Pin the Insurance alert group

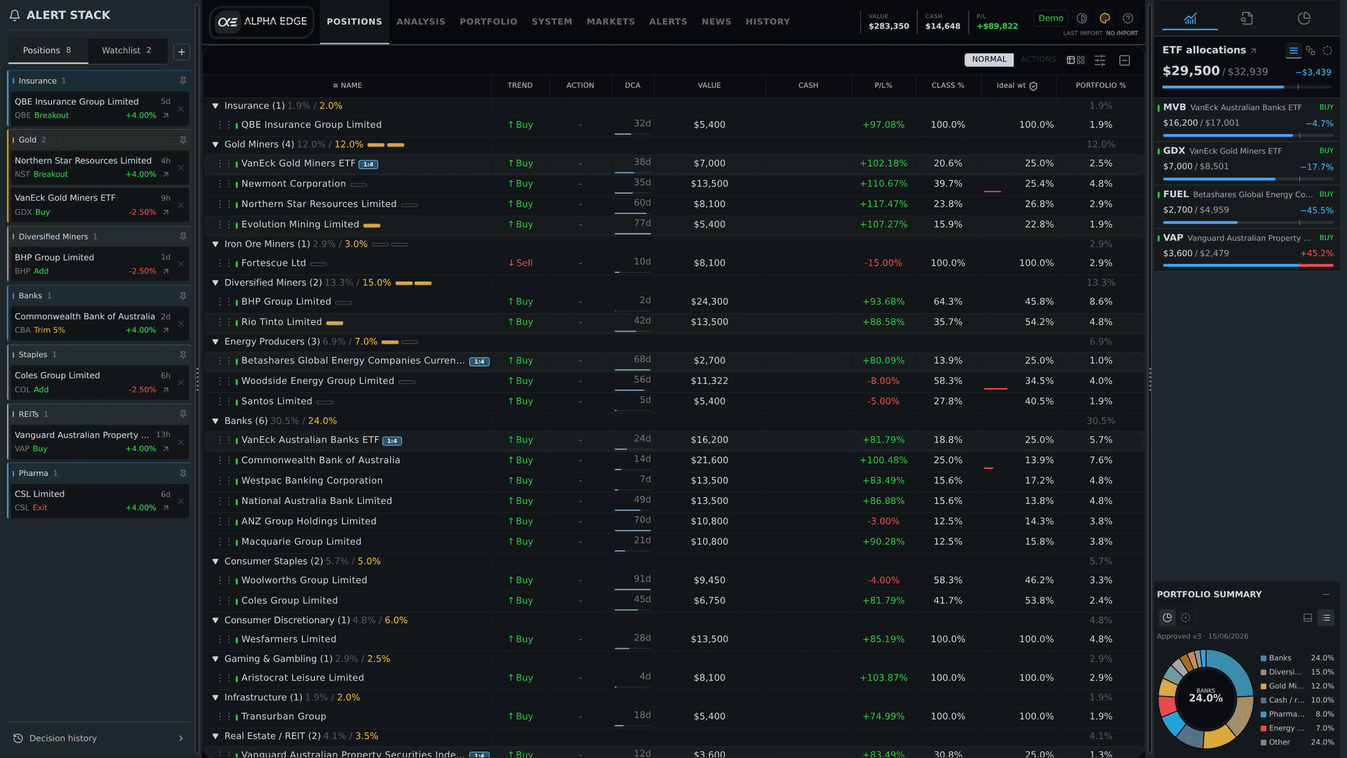[x=183, y=81]
